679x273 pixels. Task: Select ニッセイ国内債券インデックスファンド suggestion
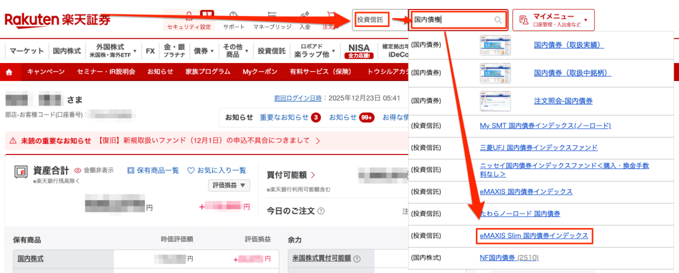(x=564, y=169)
